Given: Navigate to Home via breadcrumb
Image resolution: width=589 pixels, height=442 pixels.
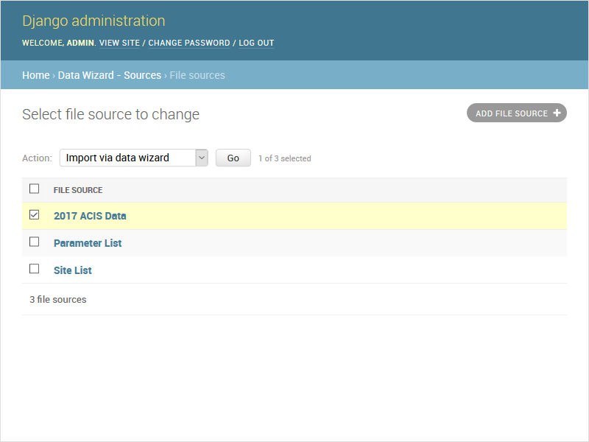Looking at the screenshot, I should [35, 74].
